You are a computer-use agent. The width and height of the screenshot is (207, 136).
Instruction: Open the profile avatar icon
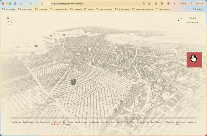tap(168, 4)
